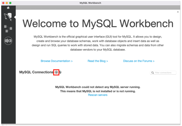Open Browse Documentation link
182x126 pixels.
(57, 61)
